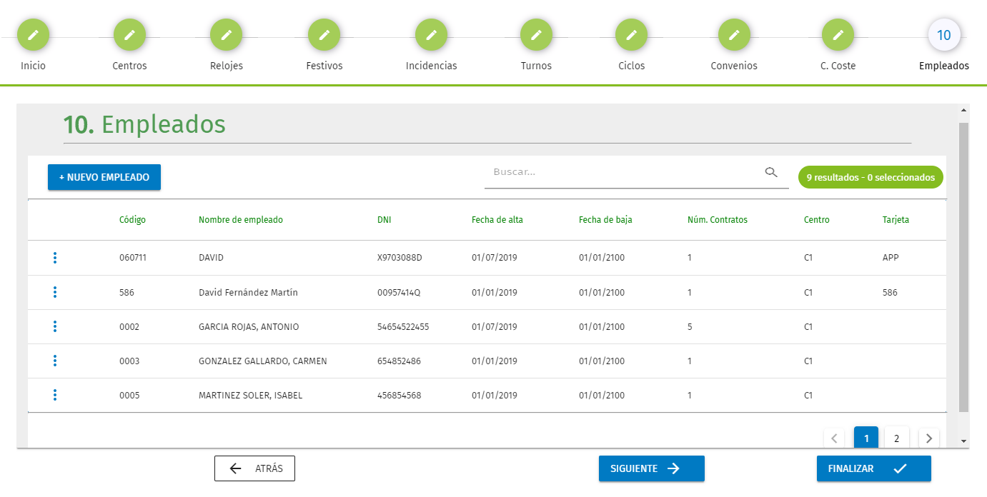987x497 pixels.
Task: Click the scrollbar down arrow
Action: [963, 441]
